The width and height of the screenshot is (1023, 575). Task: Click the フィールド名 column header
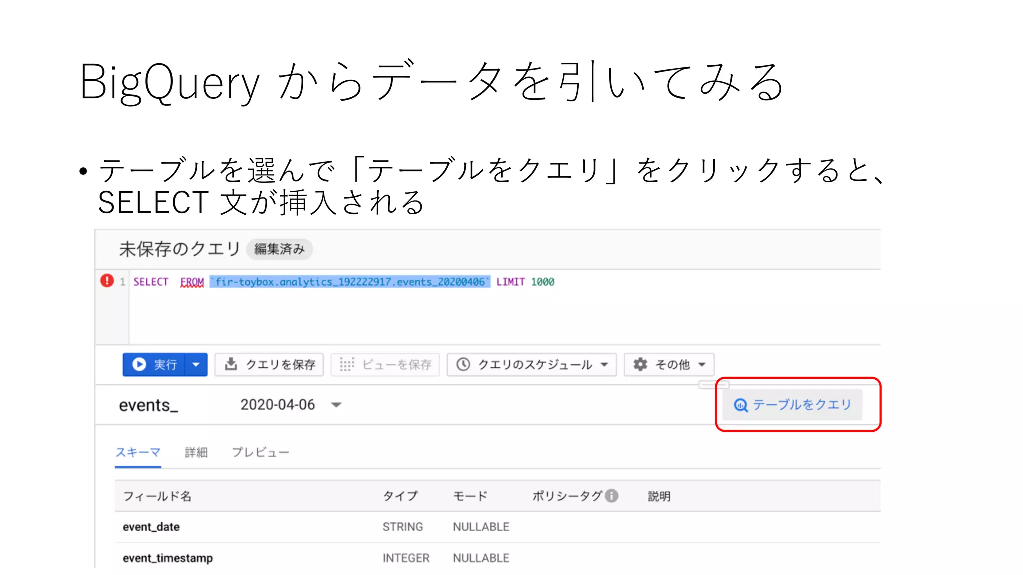click(x=157, y=496)
